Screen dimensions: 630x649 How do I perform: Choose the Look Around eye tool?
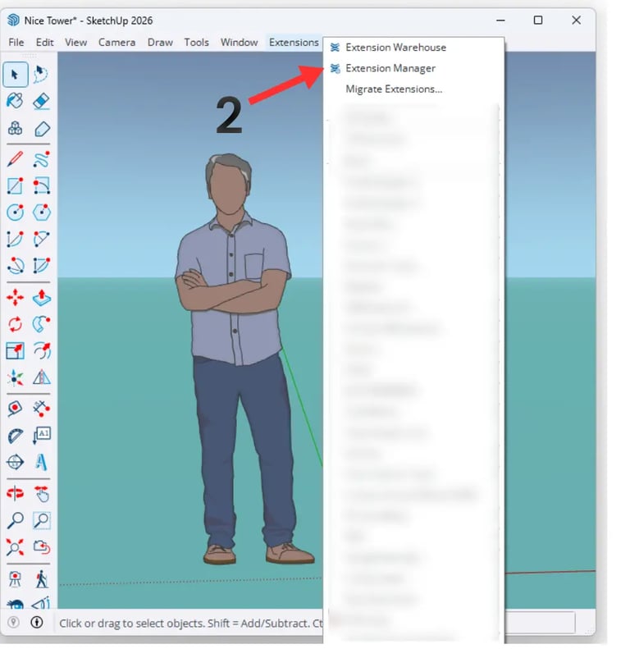pos(16,604)
